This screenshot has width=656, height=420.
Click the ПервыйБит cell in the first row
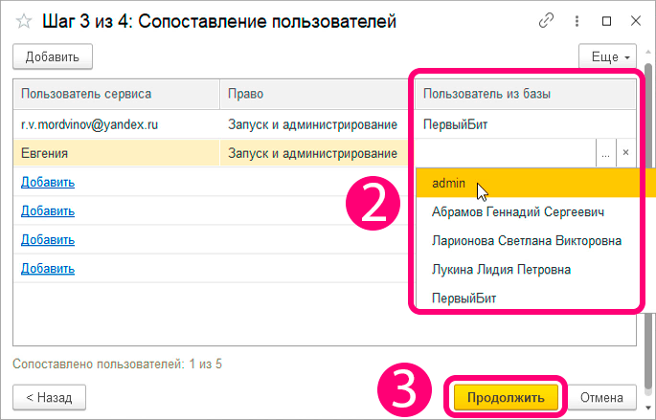[526, 124]
